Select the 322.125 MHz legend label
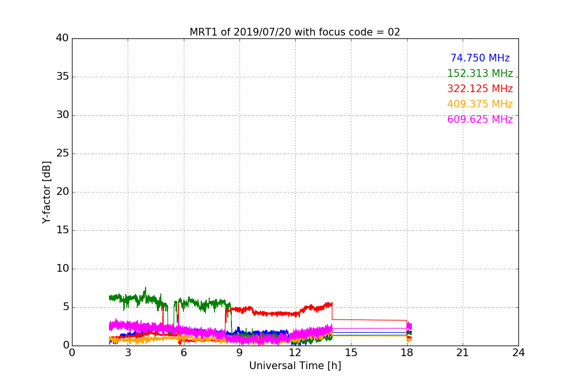The width and height of the screenshot is (576, 384). click(x=480, y=89)
